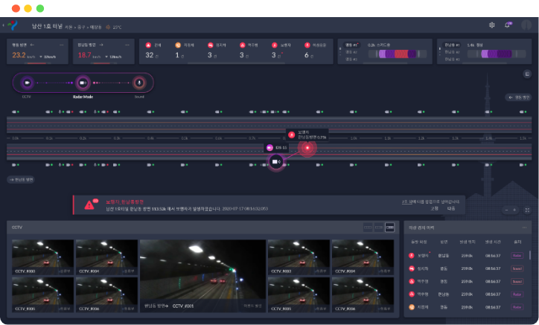Click the red and blue app logo

click(13, 25)
